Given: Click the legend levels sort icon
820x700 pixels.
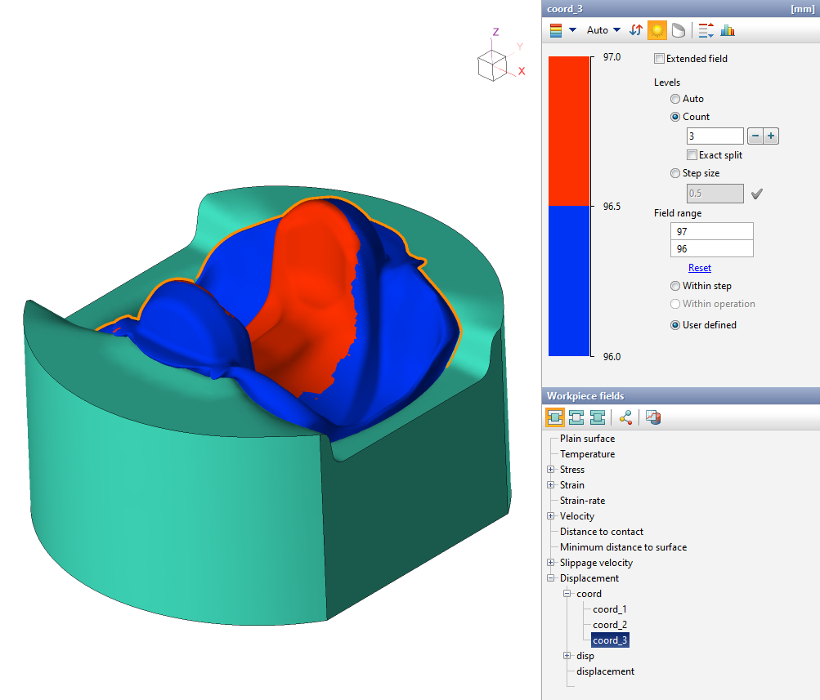Looking at the screenshot, I should pos(706,30).
